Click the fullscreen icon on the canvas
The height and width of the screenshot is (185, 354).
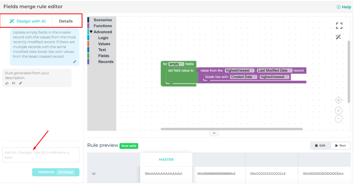339,26
